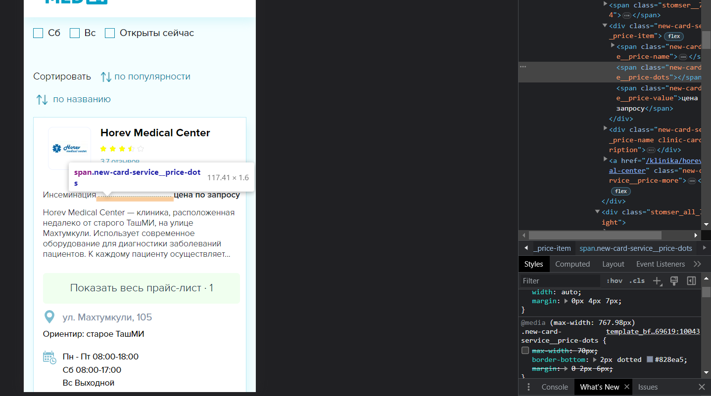Click the calendar clock icon beside working hours
Viewport: 711px width, 396px height.
[x=49, y=357]
